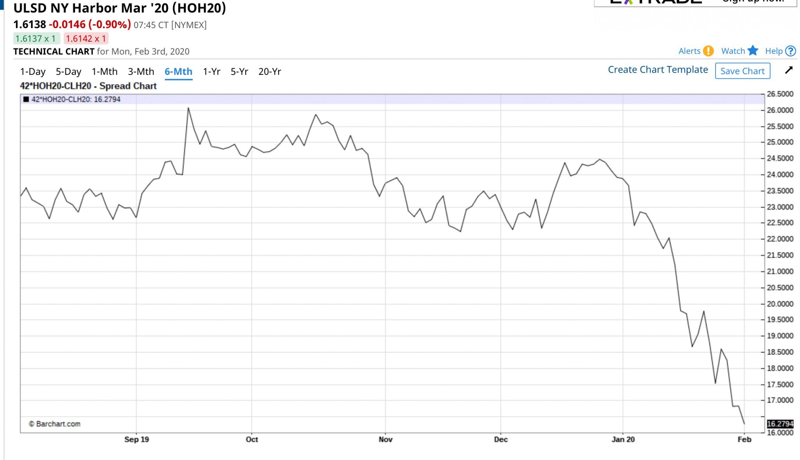
Task: Click the 16.2794 current price marker
Action: coord(780,424)
